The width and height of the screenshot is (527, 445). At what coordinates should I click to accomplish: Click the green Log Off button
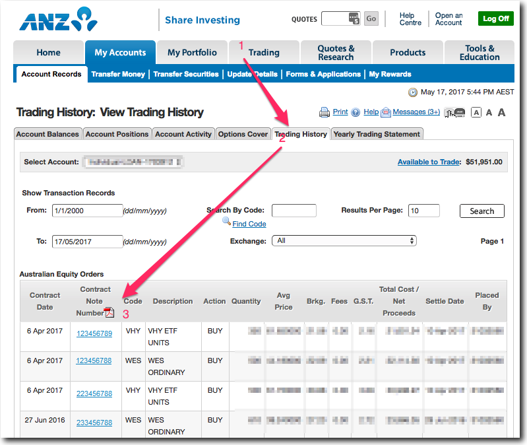click(x=495, y=18)
